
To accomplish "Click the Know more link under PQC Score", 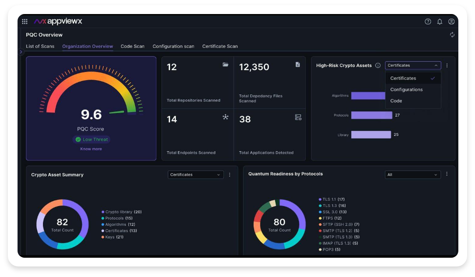I will point(91,149).
